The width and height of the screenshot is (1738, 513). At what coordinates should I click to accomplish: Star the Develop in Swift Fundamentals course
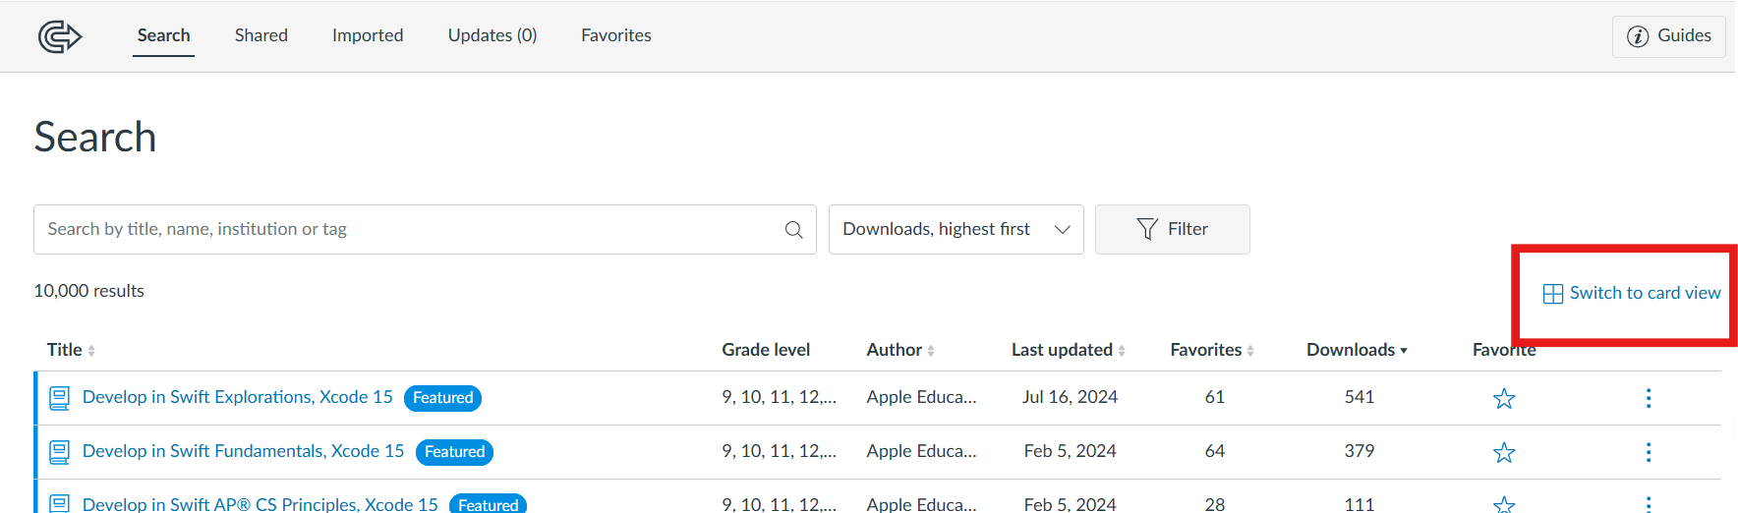pyautogui.click(x=1503, y=452)
